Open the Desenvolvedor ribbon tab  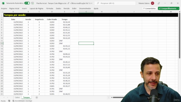[x=85, y=8]
